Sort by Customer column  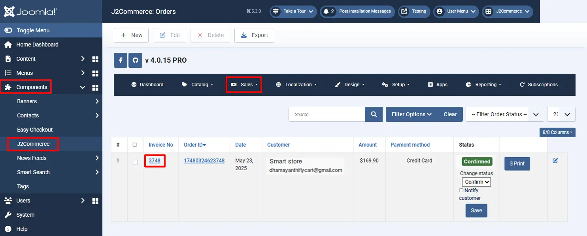point(278,145)
